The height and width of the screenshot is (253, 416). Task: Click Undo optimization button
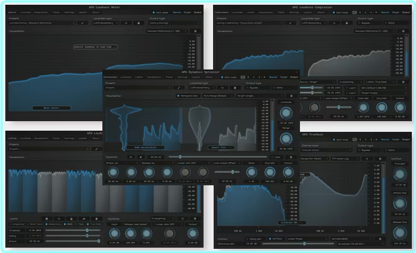[x=145, y=147]
